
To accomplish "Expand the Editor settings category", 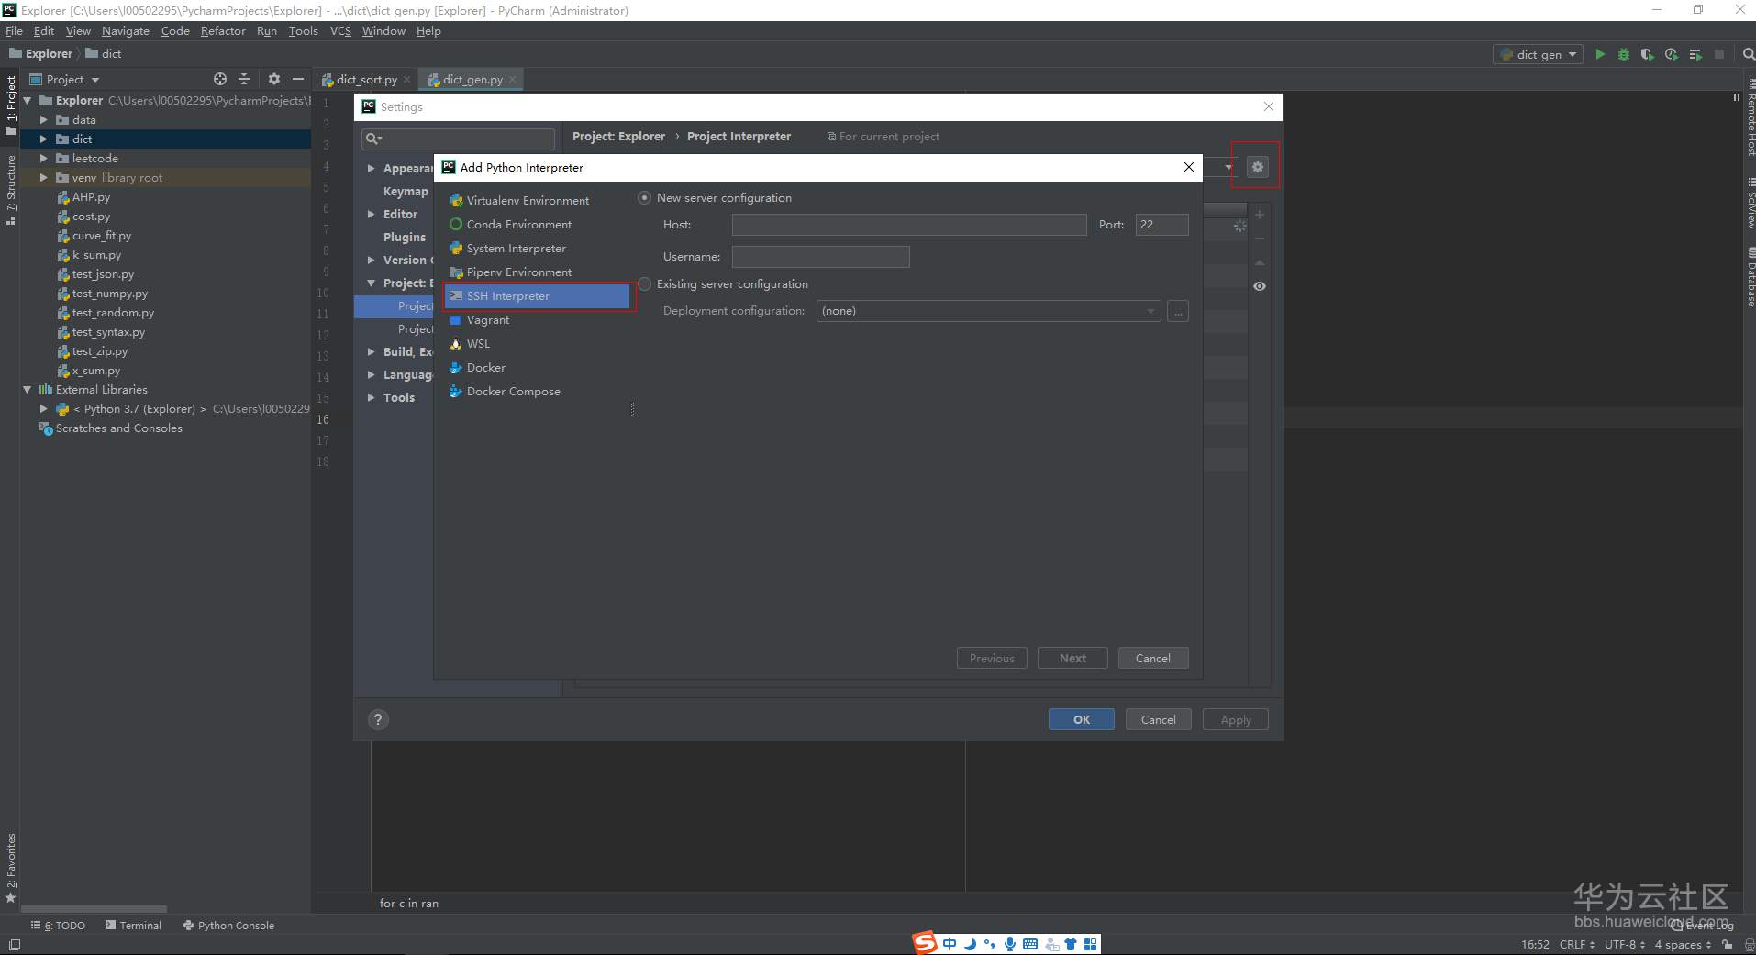I will [x=371, y=214].
